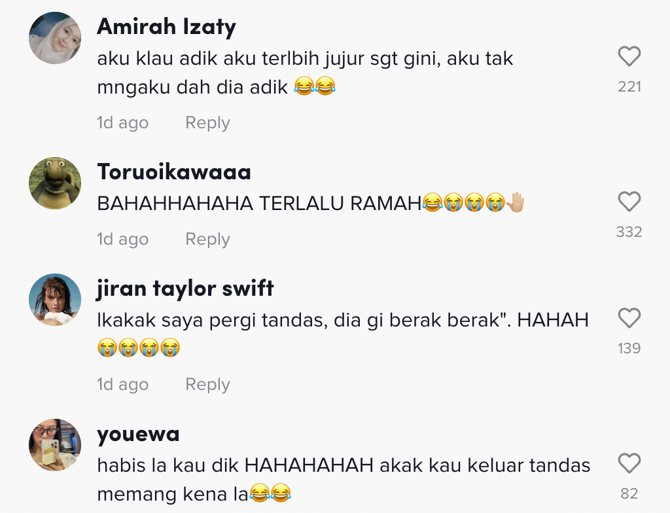670x513 pixels.
Task: Open Amirah Izaty's profile picture
Action: (x=55, y=38)
